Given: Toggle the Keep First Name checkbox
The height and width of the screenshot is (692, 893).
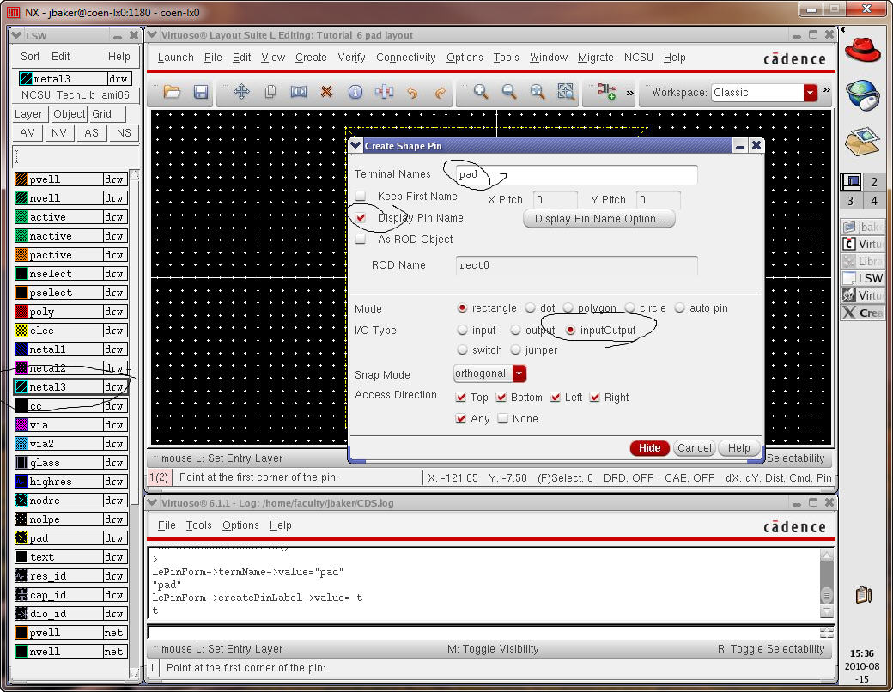Looking at the screenshot, I should point(360,197).
